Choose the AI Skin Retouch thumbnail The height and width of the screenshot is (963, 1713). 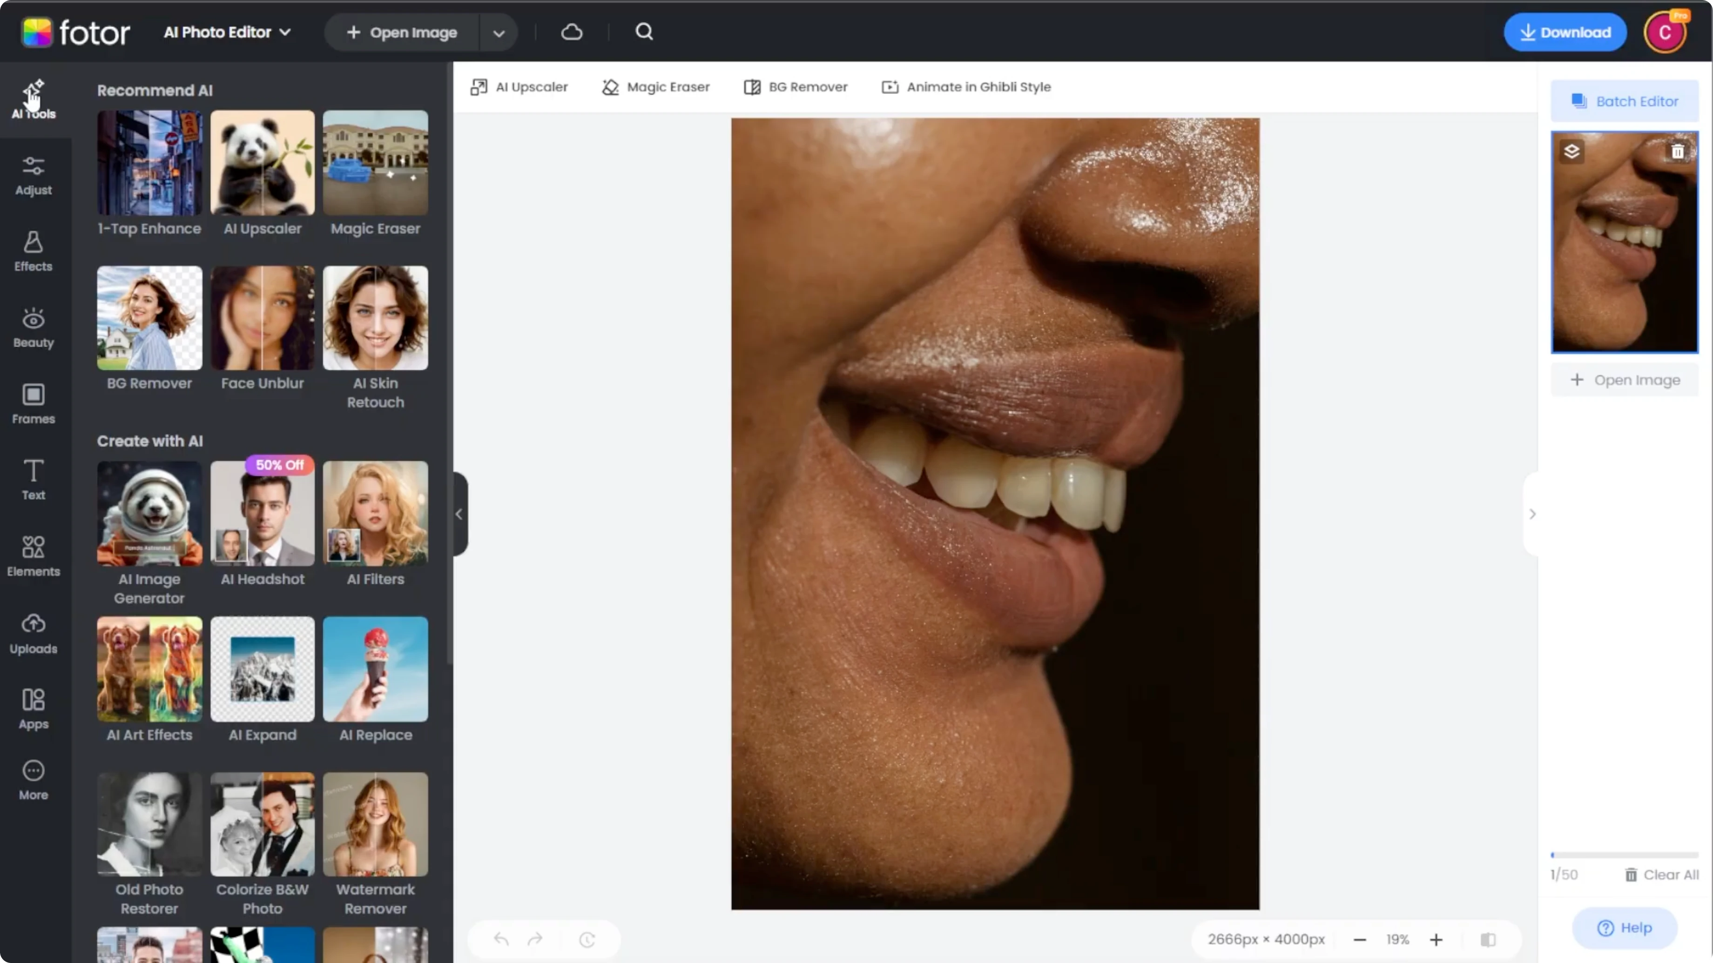pyautogui.click(x=376, y=318)
